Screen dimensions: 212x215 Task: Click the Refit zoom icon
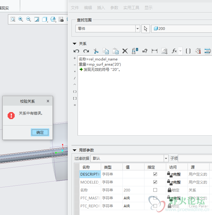(x=13, y=19)
